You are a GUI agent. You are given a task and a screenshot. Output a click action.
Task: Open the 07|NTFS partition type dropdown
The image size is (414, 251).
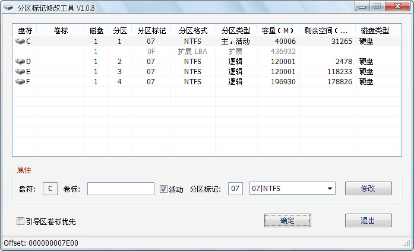[x=329, y=189]
